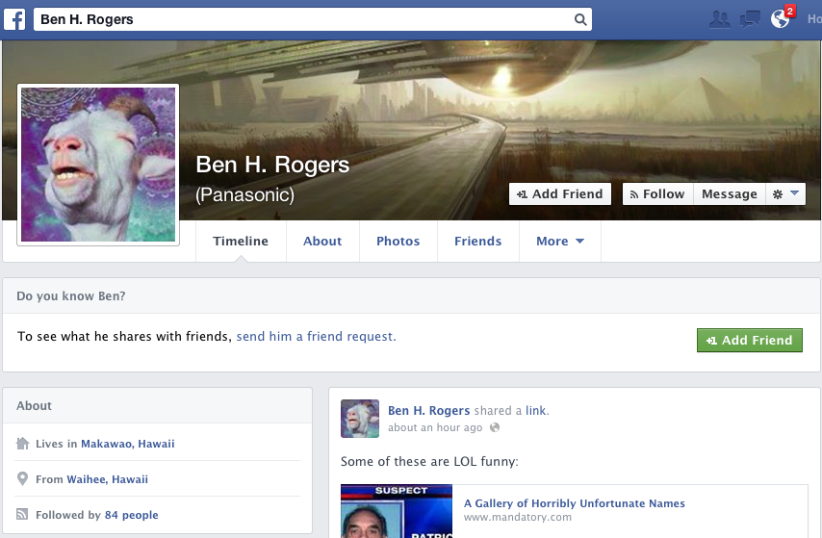
Task: Click Ben's small avatar on the post
Action: (360, 419)
